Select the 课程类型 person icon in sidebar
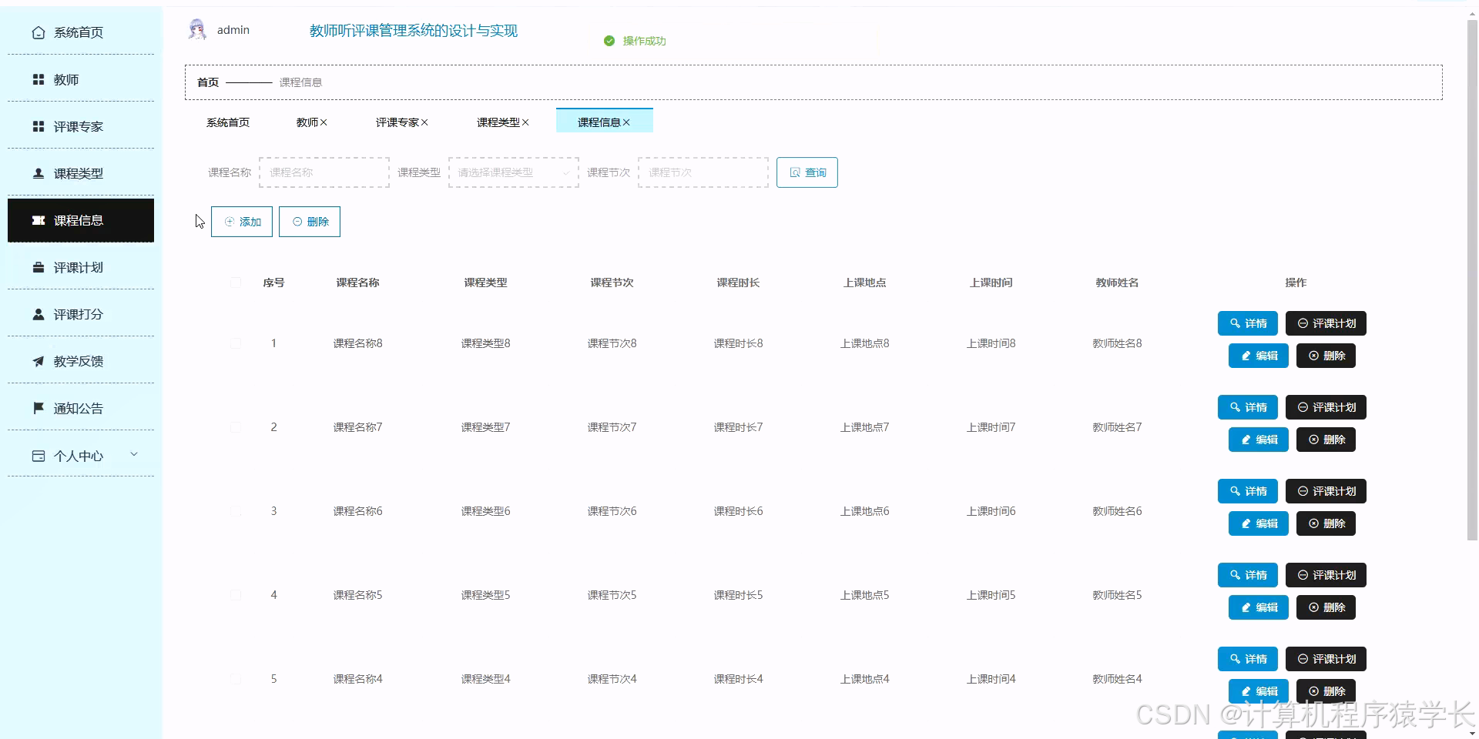This screenshot has width=1479, height=739. [x=39, y=173]
